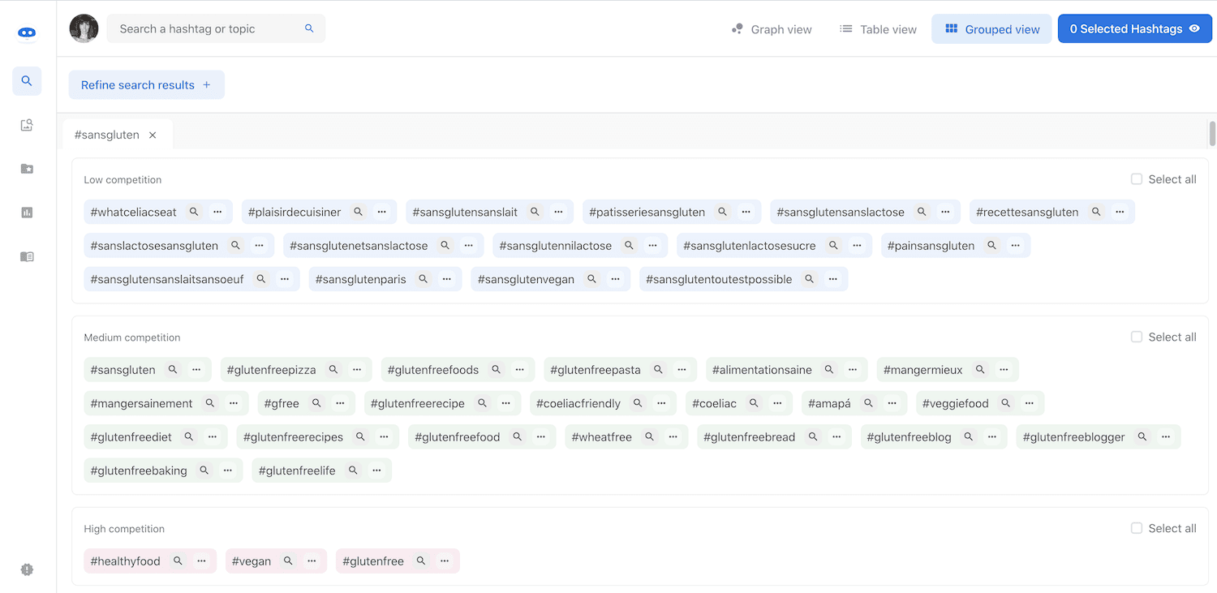Search related hashtags for #plaisirdecuisiner
The width and height of the screenshot is (1217, 593).
359,212
